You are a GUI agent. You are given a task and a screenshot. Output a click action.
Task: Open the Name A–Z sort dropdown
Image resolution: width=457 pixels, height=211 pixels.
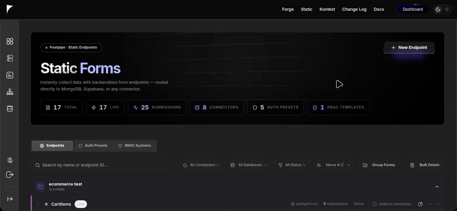pyautogui.click(x=334, y=165)
